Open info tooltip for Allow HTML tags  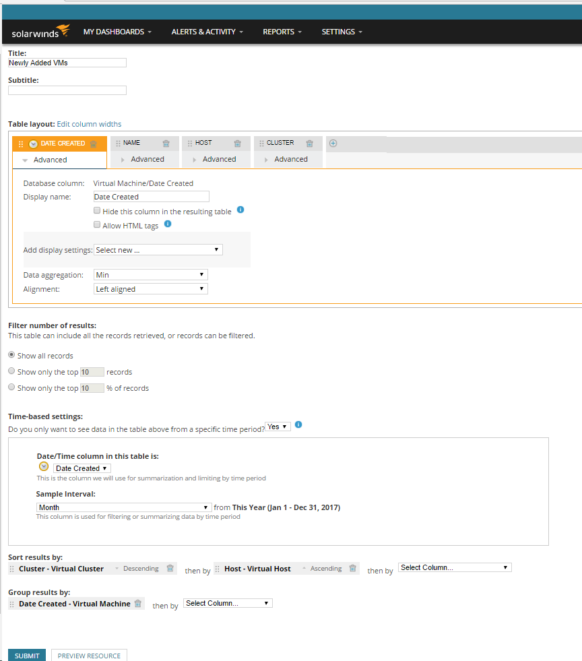pyautogui.click(x=168, y=224)
